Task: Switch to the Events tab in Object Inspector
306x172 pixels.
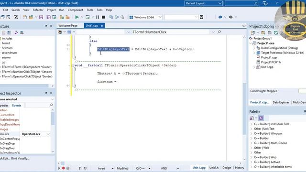Action: [17, 106]
